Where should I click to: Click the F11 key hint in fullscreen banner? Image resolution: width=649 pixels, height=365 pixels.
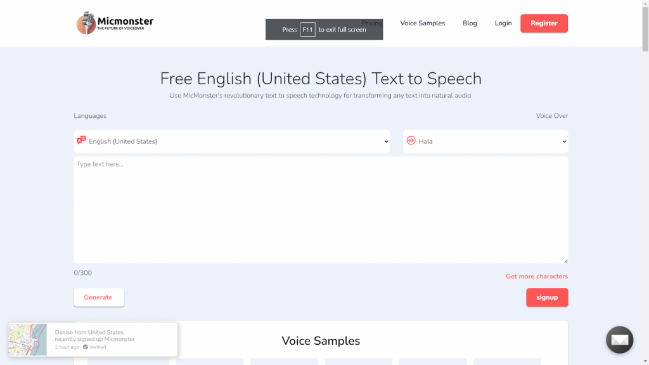point(307,29)
